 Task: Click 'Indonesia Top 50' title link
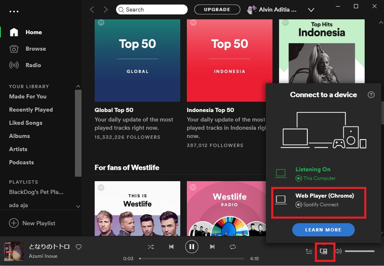click(210, 110)
